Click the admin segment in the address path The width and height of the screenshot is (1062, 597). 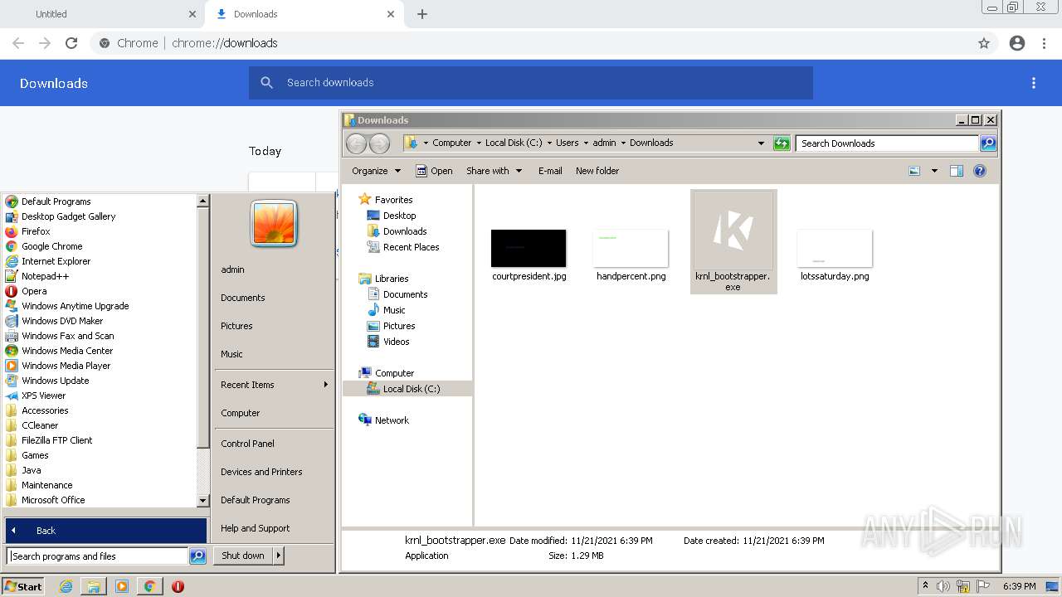click(x=604, y=143)
